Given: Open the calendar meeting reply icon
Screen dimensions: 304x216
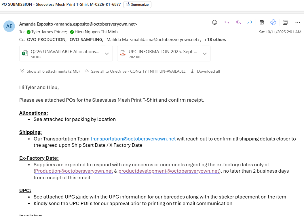Looking at the screenshot, I should pyautogui.click(x=262, y=22).
